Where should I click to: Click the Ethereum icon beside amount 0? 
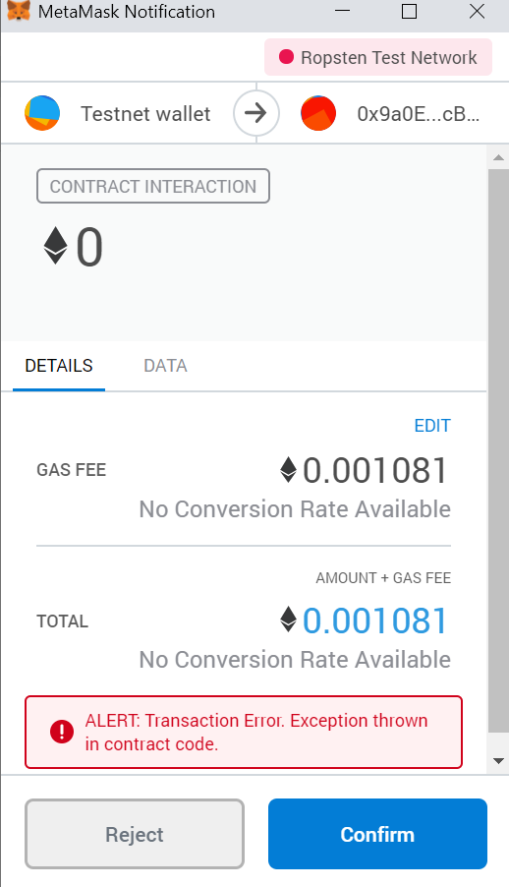point(55,246)
